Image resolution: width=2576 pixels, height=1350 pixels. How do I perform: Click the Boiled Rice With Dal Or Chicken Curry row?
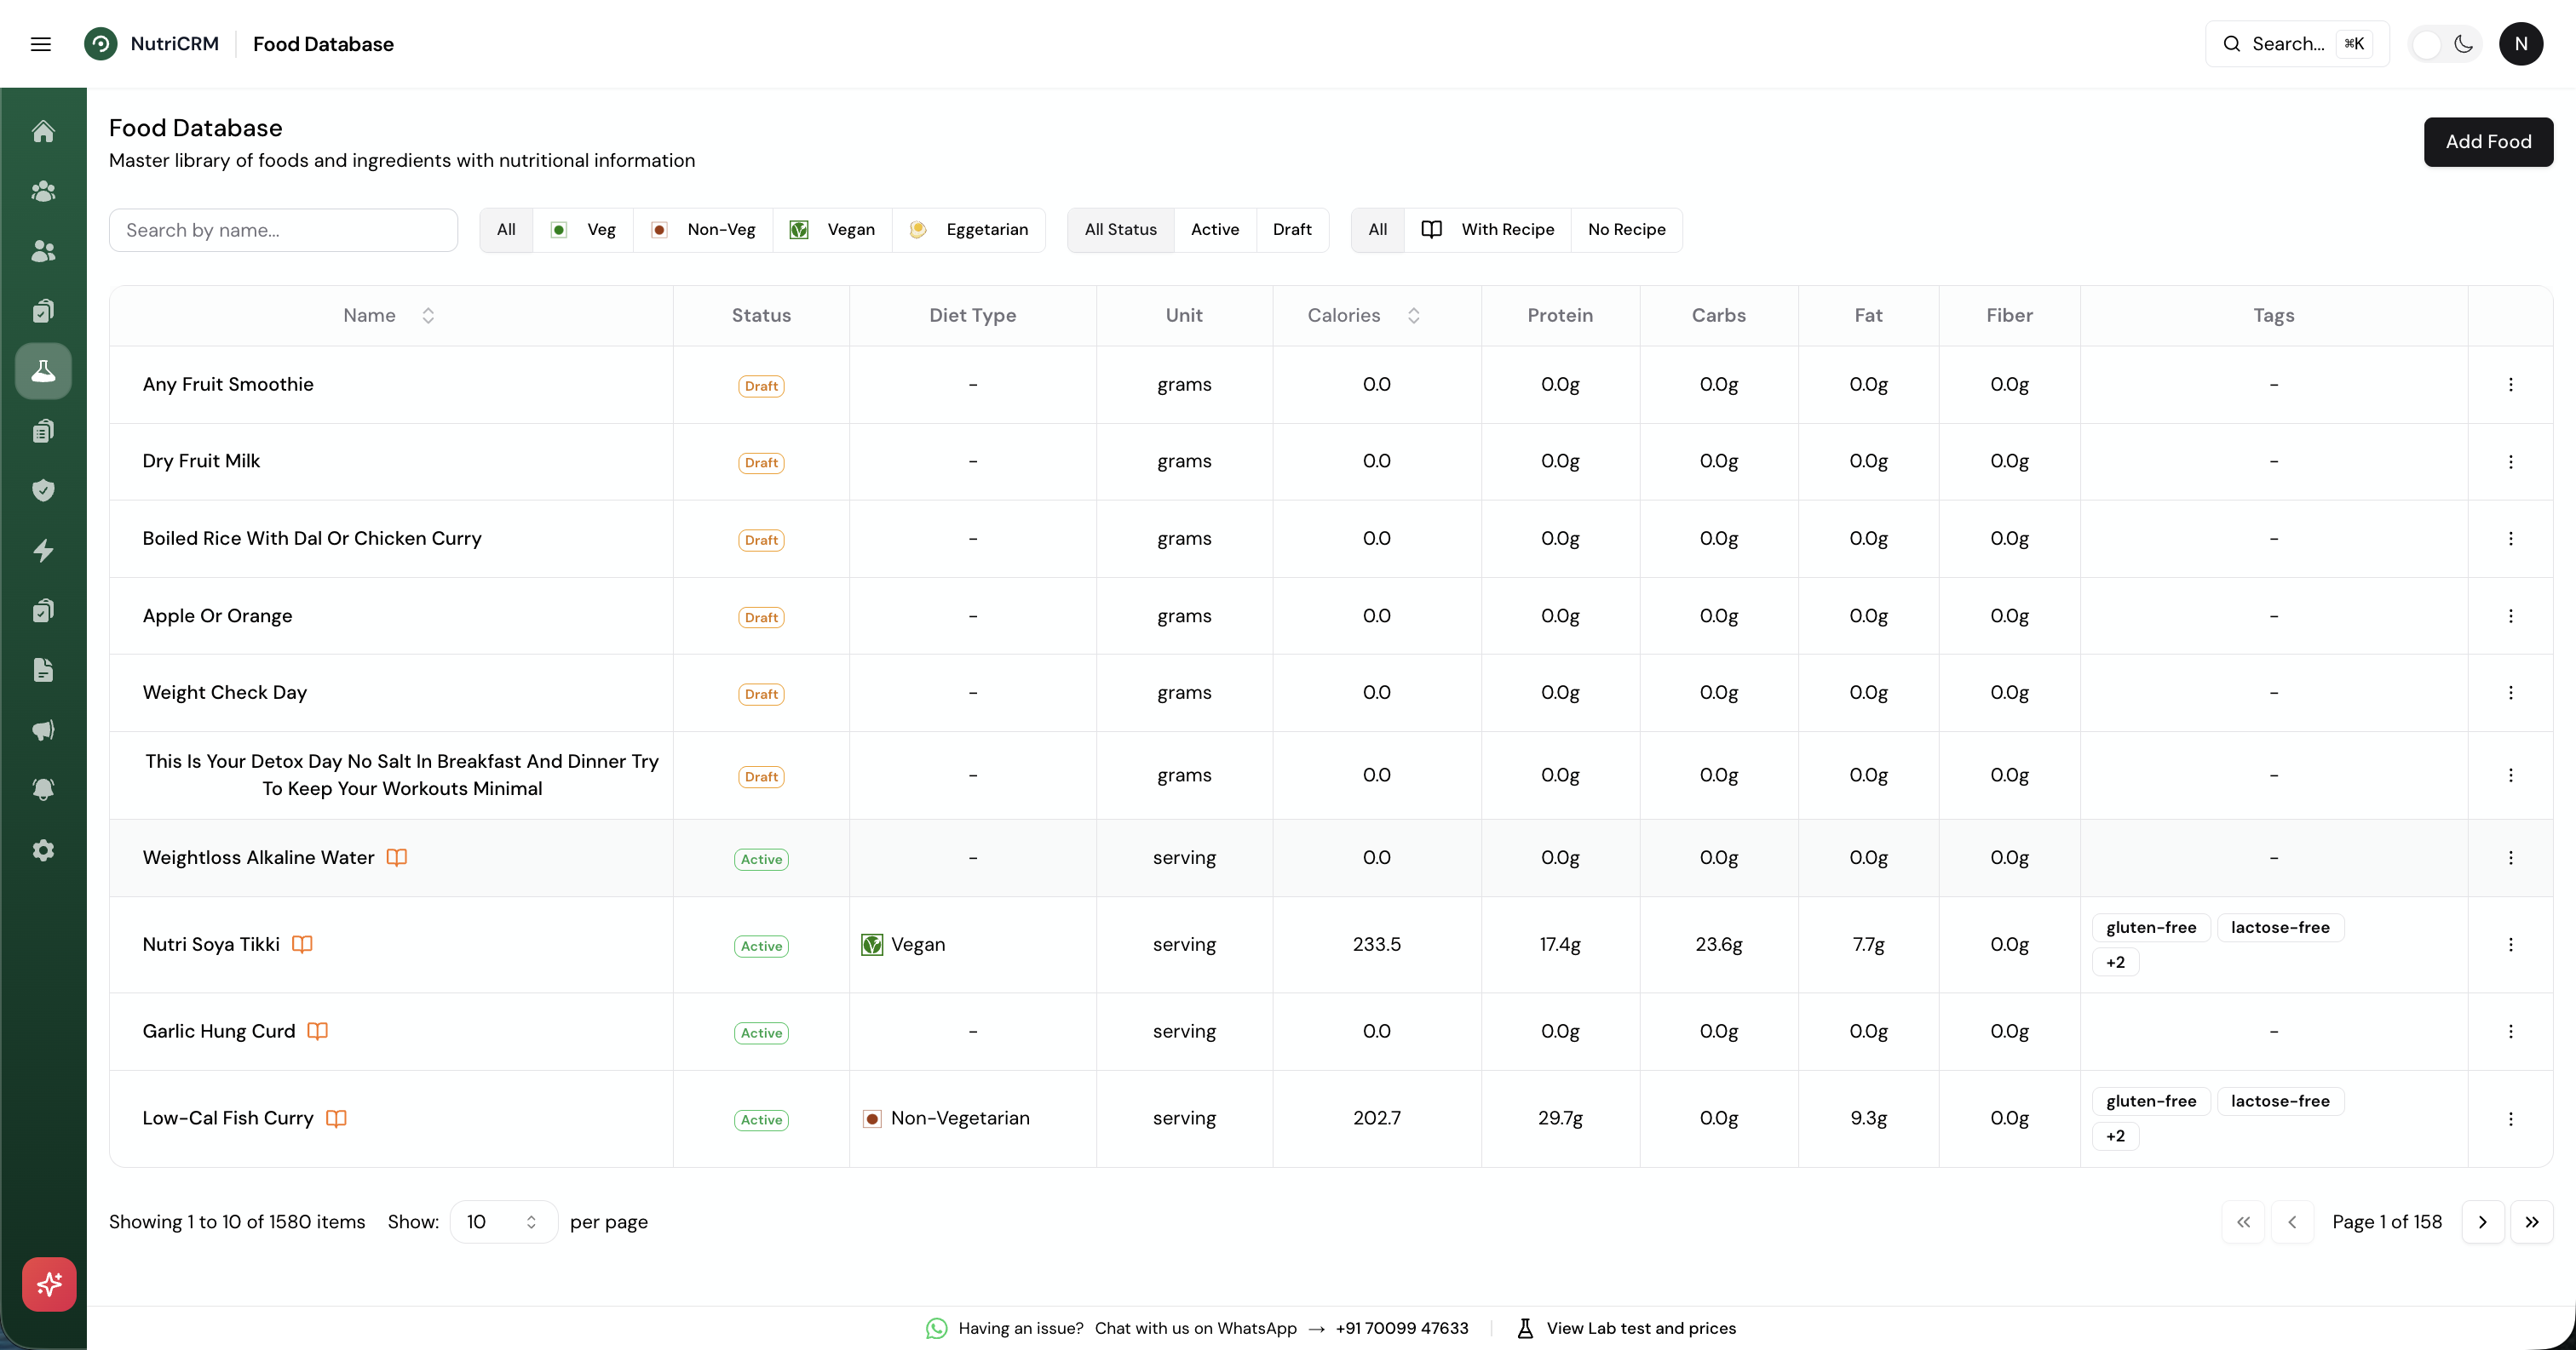click(1330, 539)
